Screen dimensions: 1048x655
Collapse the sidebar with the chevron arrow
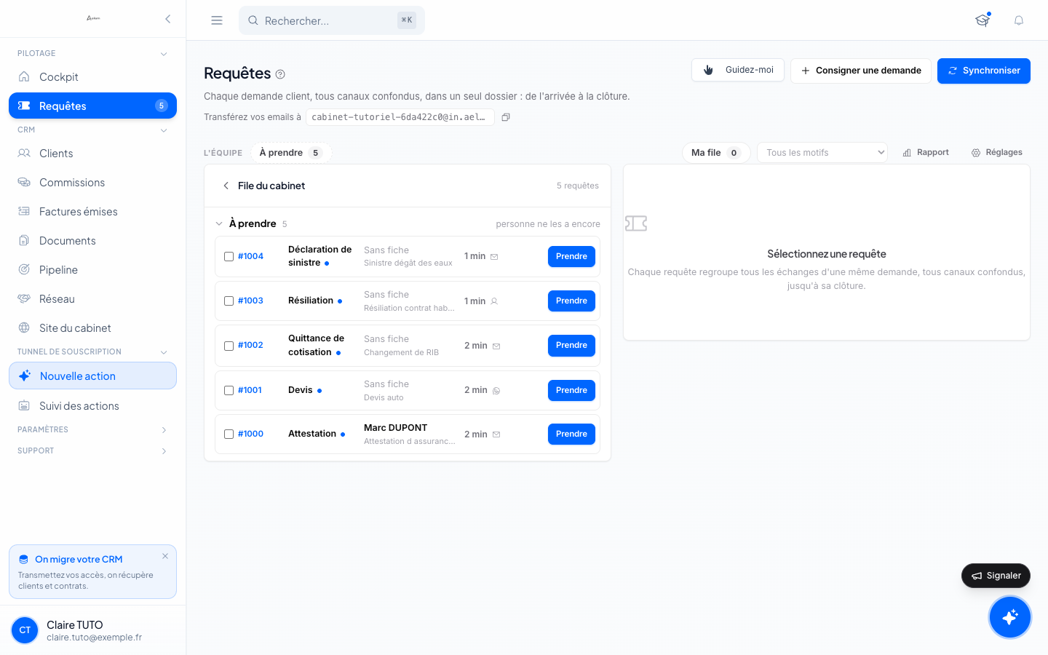168,19
